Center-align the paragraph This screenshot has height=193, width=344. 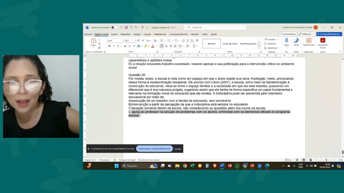[x=166, y=46]
